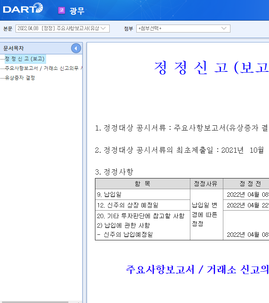The image size is (269, 303).
Task: Select 유상증자 결정 tree item
Action: [x=20, y=78]
